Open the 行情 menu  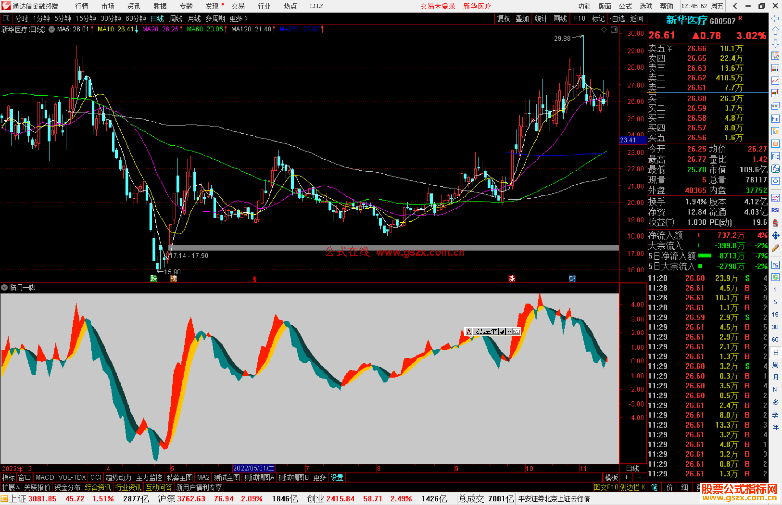[81, 6]
